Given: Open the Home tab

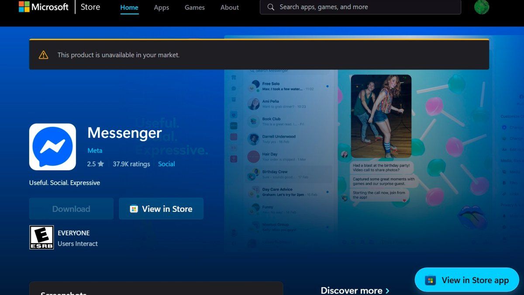Looking at the screenshot, I should (x=129, y=7).
